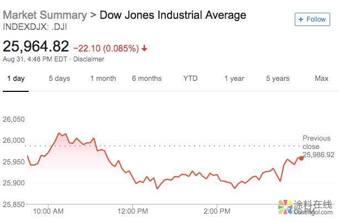The width and height of the screenshot is (339, 222).
Task: Click the plus icon in Follow button
Action: pos(301,19)
